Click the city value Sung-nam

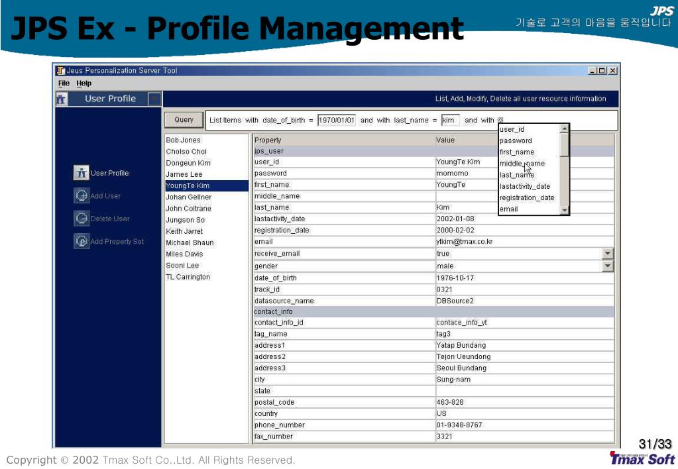pos(453,380)
